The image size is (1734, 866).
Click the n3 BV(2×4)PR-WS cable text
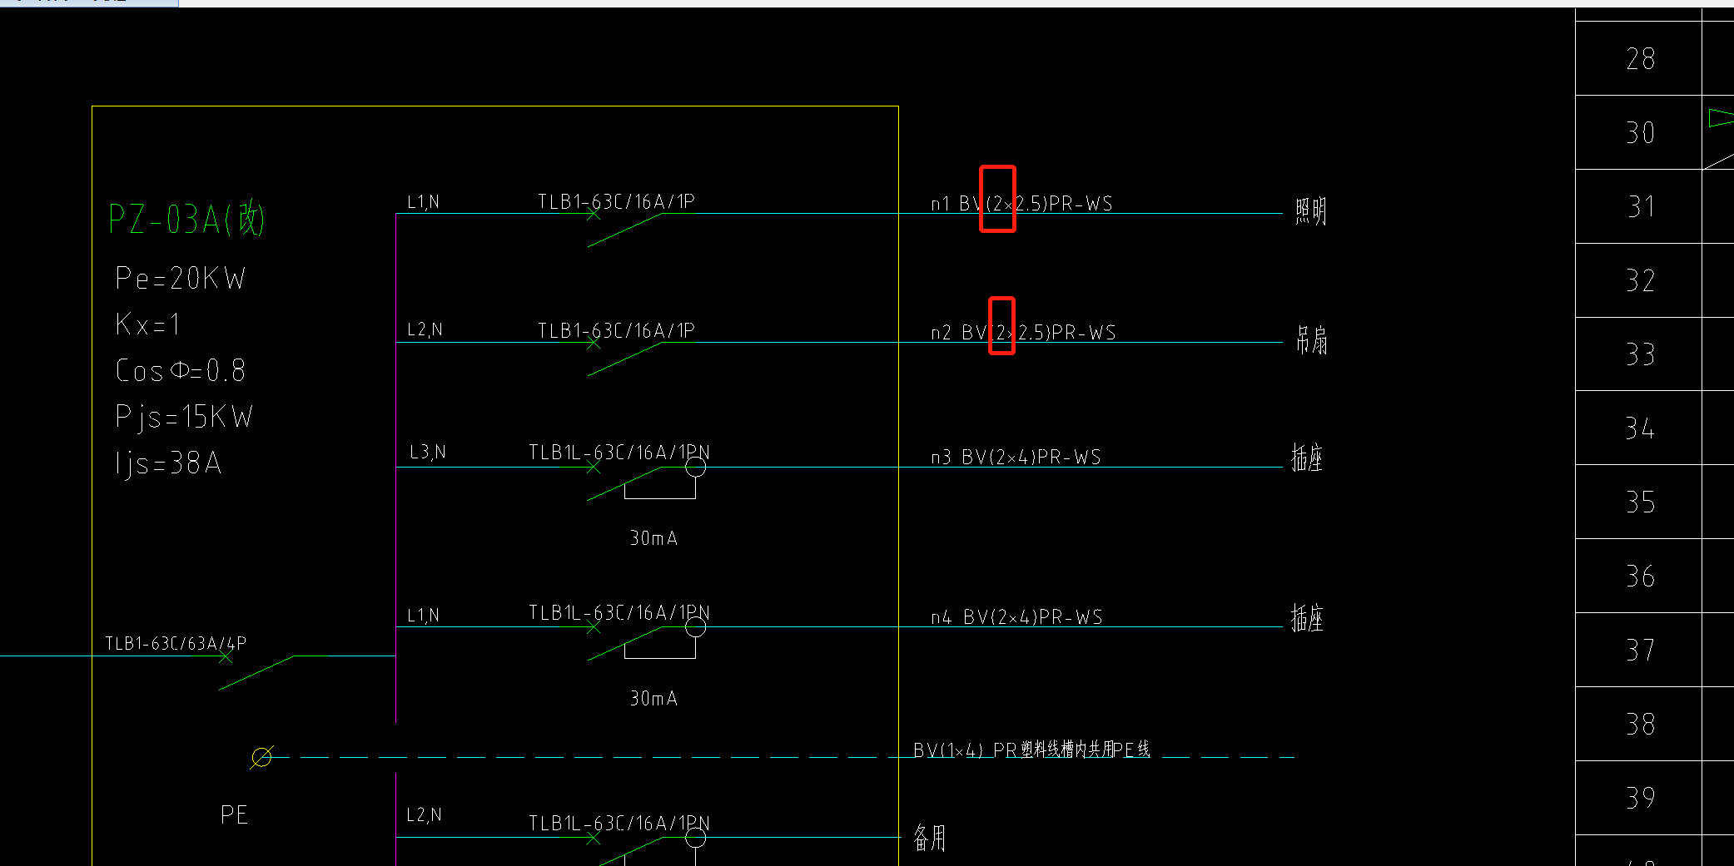pos(1016,457)
